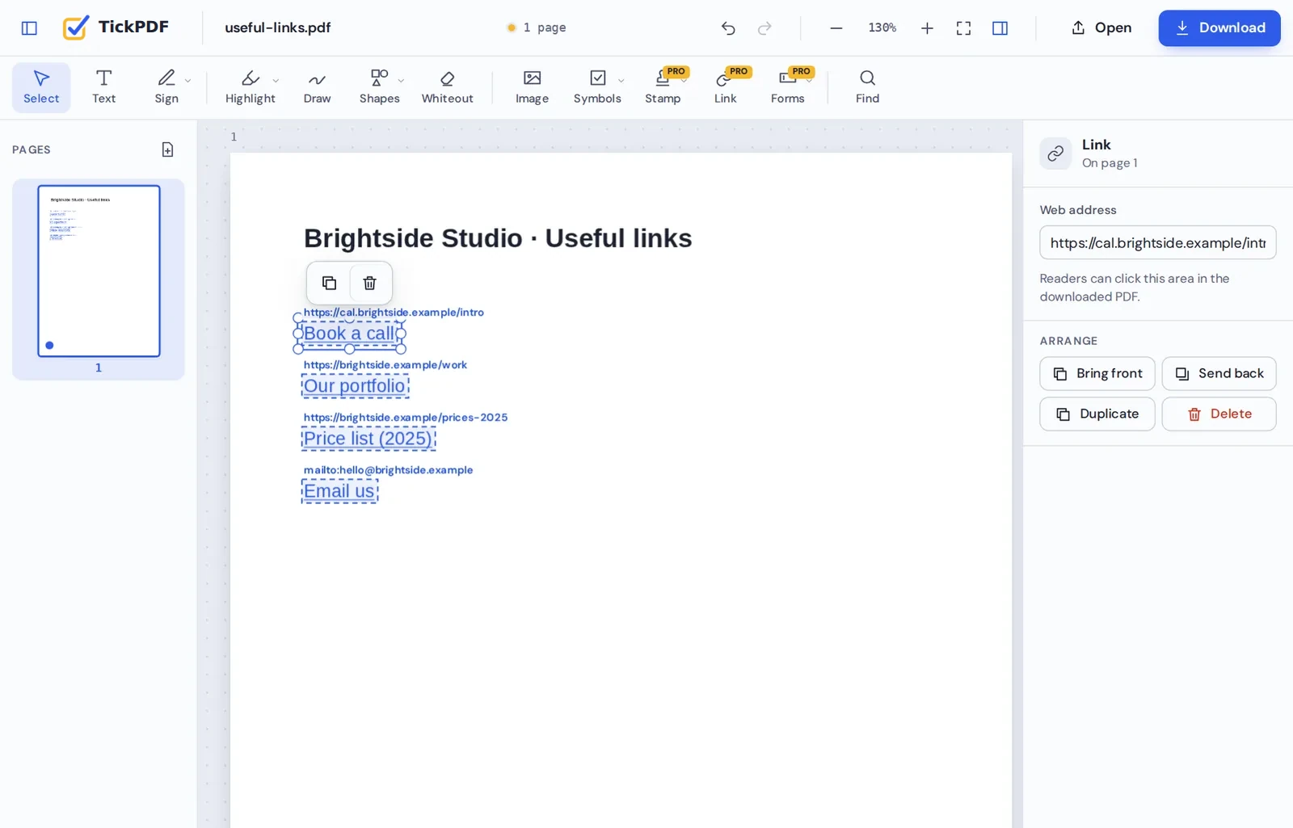Screen dimensions: 1293x828
Task: Activate the Whiteout eraser tool
Action: pos(447,87)
